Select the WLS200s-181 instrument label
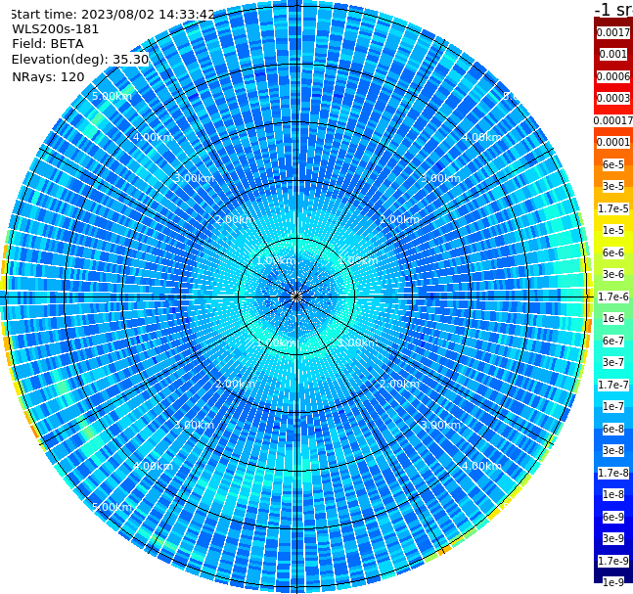The image size is (633, 594). (x=56, y=29)
